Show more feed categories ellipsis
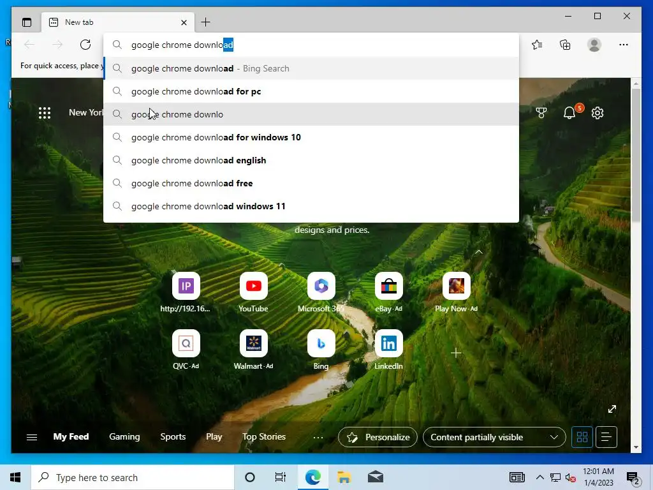This screenshot has width=653, height=490. 318,437
